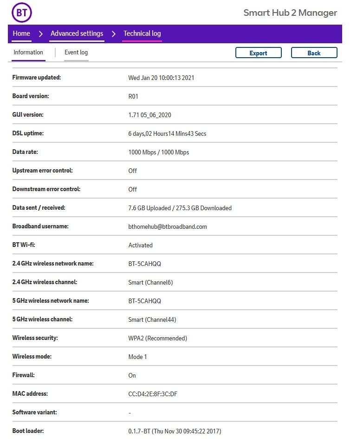Click the Smart (Channel44) value
This screenshot has height=439, width=357.
152,319
